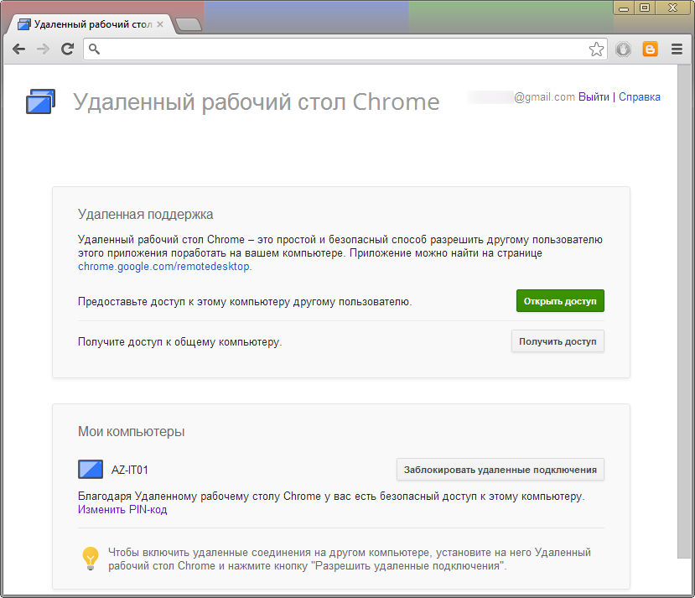695x598 pixels.
Task: Click the Изменить PIN-код link
Action: (x=122, y=509)
